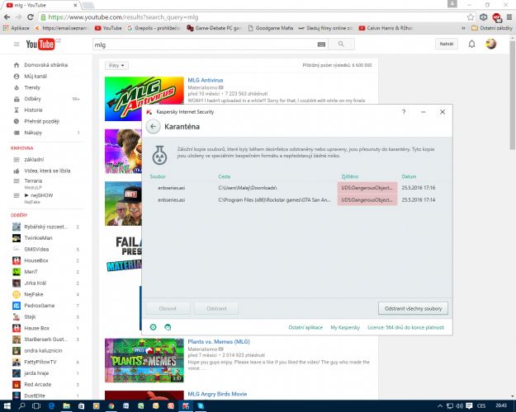Go back in Kaspersky Karanténa window

[x=153, y=127]
